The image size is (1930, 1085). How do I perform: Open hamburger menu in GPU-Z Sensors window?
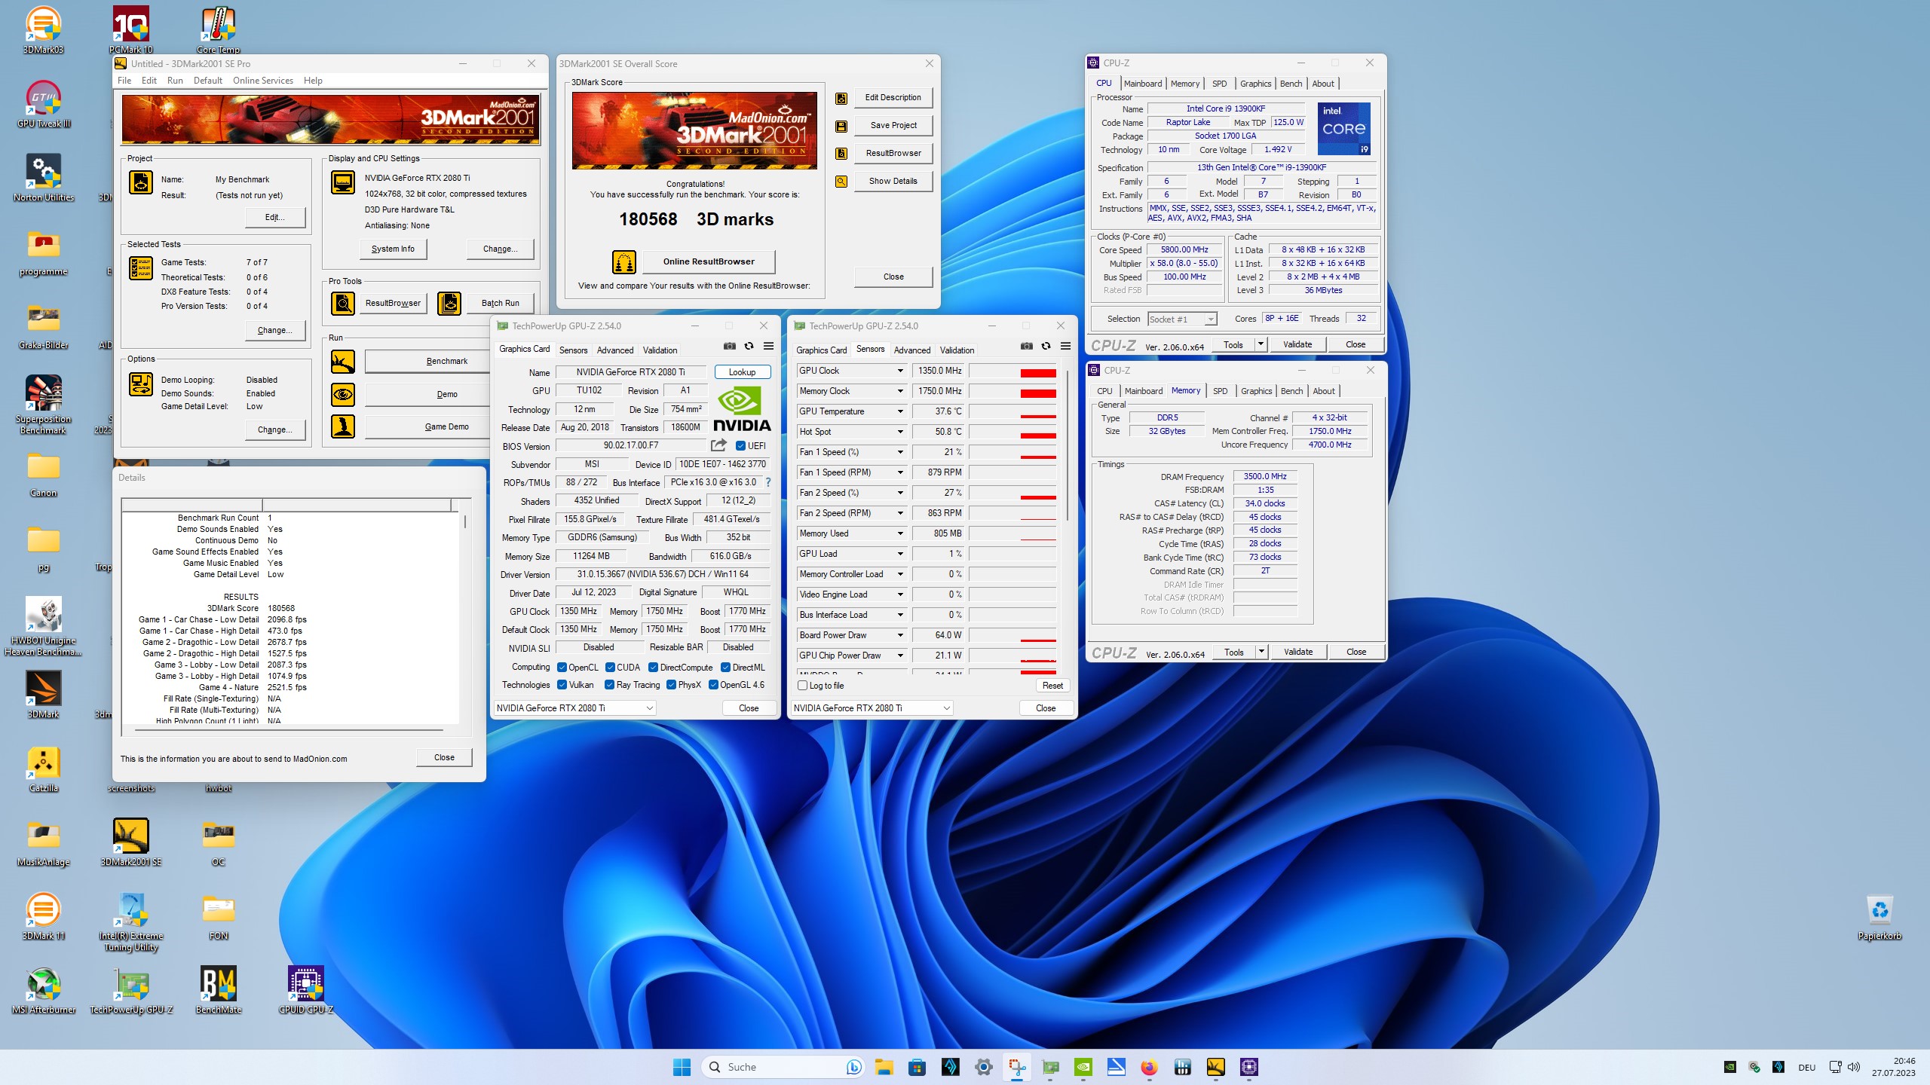point(1065,346)
